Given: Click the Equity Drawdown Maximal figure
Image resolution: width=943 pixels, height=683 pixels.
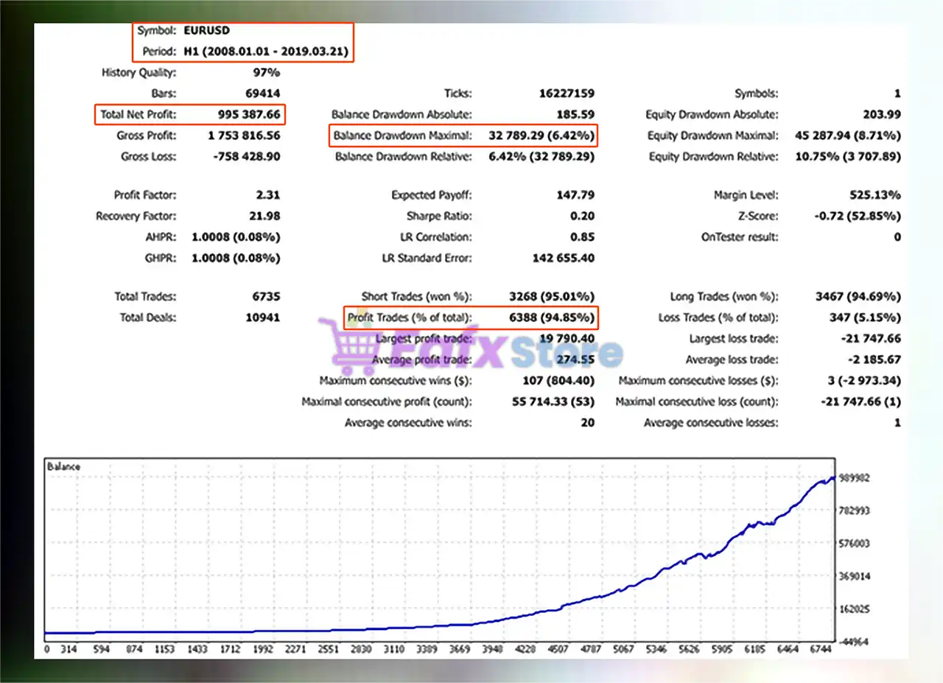Looking at the screenshot, I should pos(847,136).
